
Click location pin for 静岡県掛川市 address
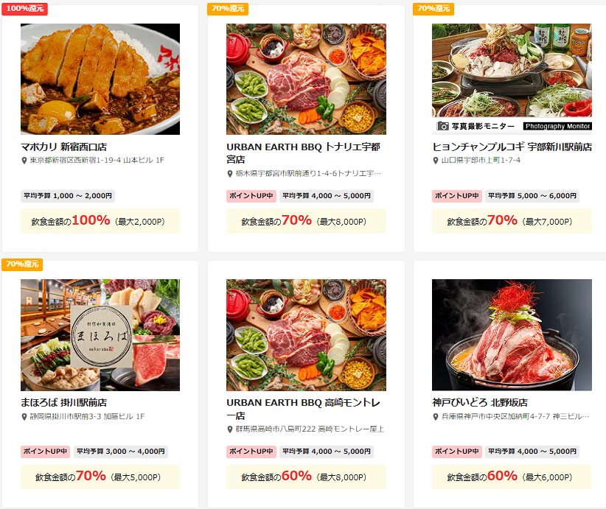pyautogui.click(x=24, y=417)
